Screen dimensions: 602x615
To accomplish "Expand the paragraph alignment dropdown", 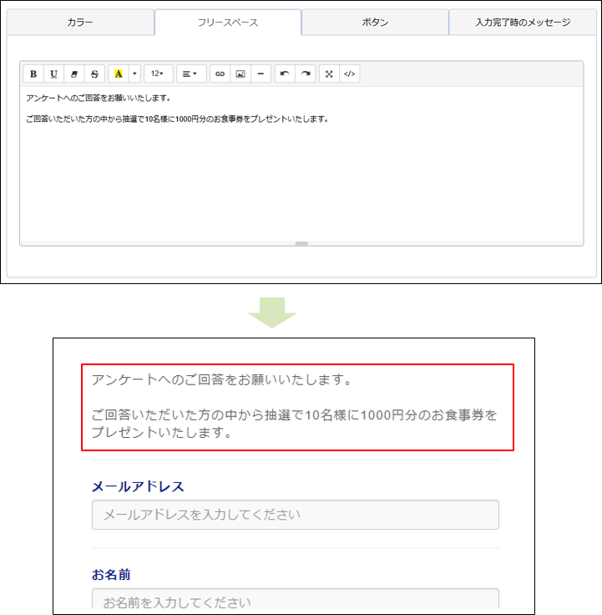I will coord(190,74).
